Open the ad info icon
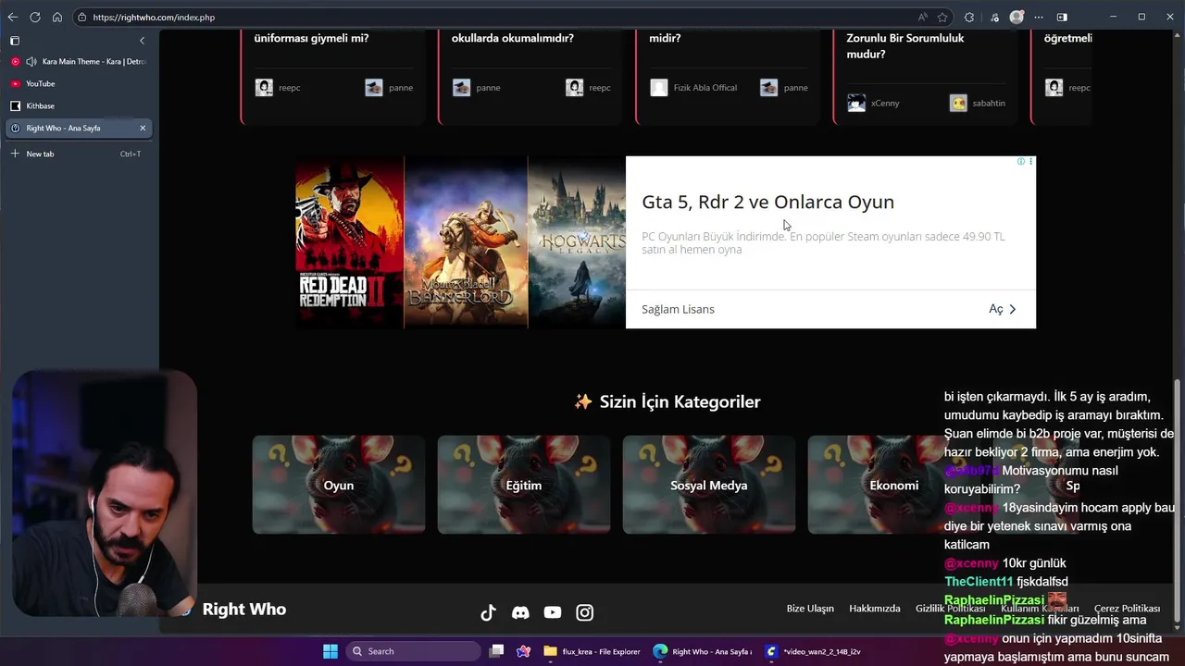Screen dimensions: 1185x666 coord(1021,161)
